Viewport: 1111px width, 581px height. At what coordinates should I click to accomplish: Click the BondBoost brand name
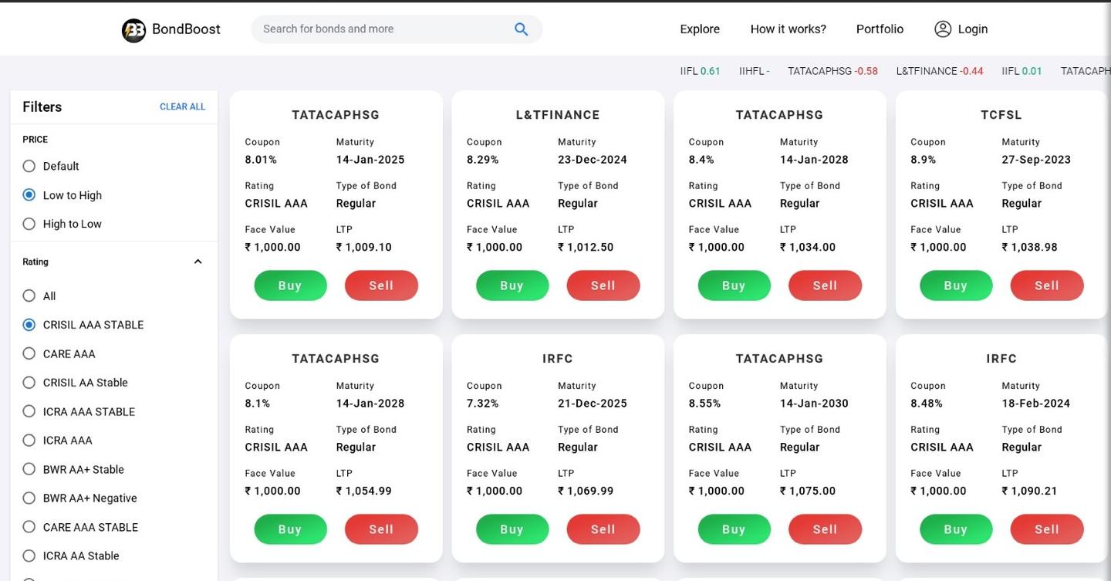click(186, 29)
